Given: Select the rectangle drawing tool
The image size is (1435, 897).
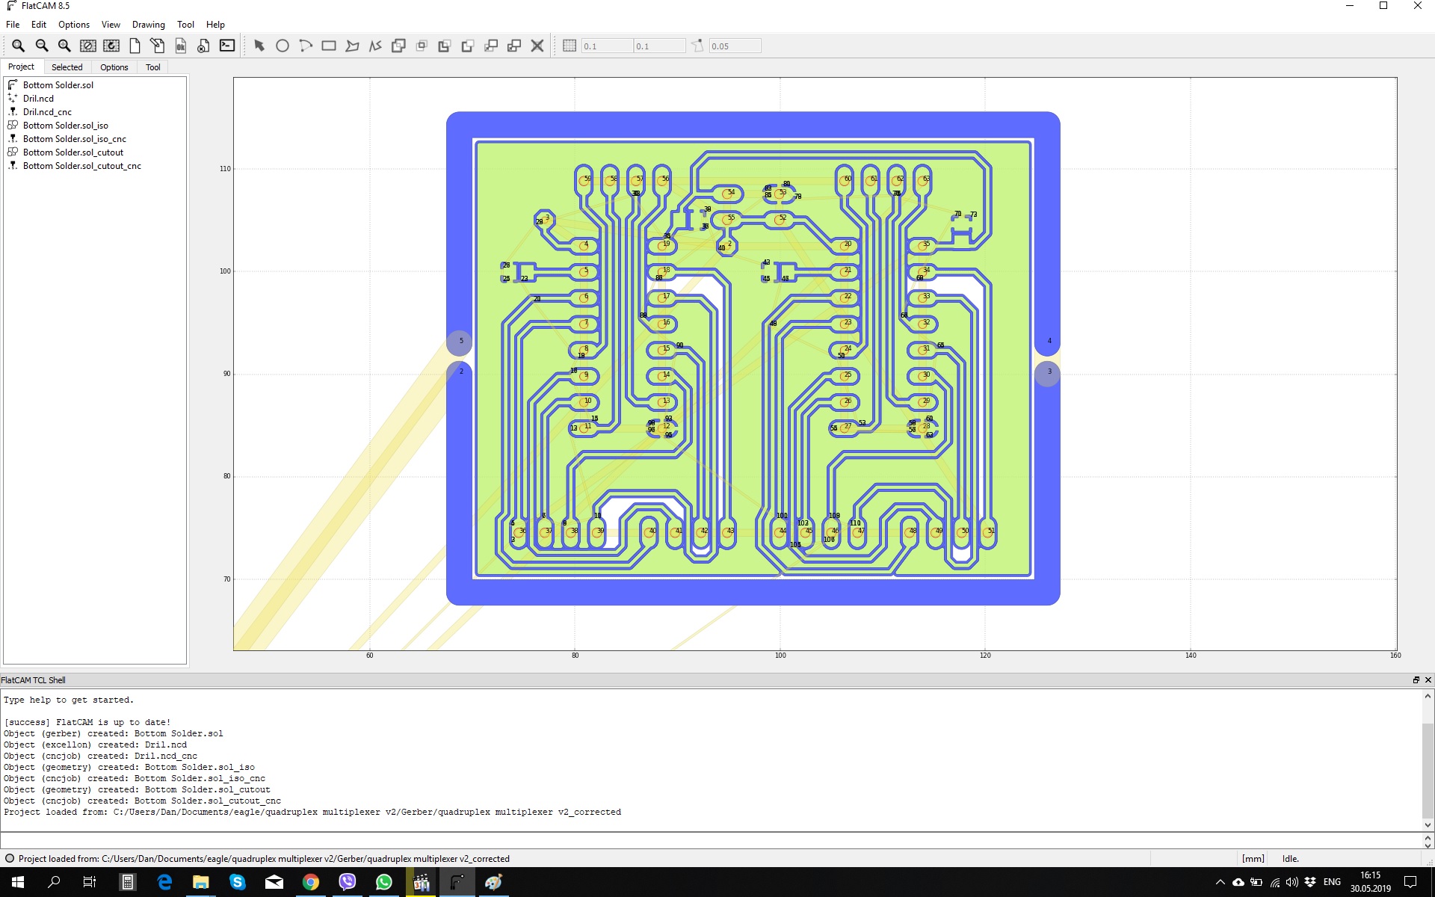Looking at the screenshot, I should pos(329,46).
